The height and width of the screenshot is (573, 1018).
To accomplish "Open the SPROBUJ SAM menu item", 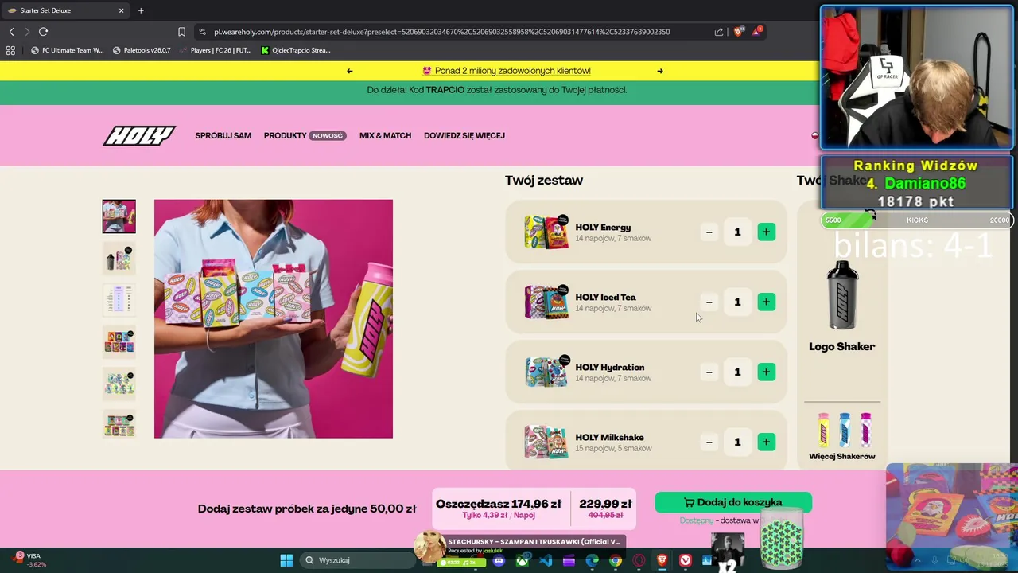I will click(223, 135).
